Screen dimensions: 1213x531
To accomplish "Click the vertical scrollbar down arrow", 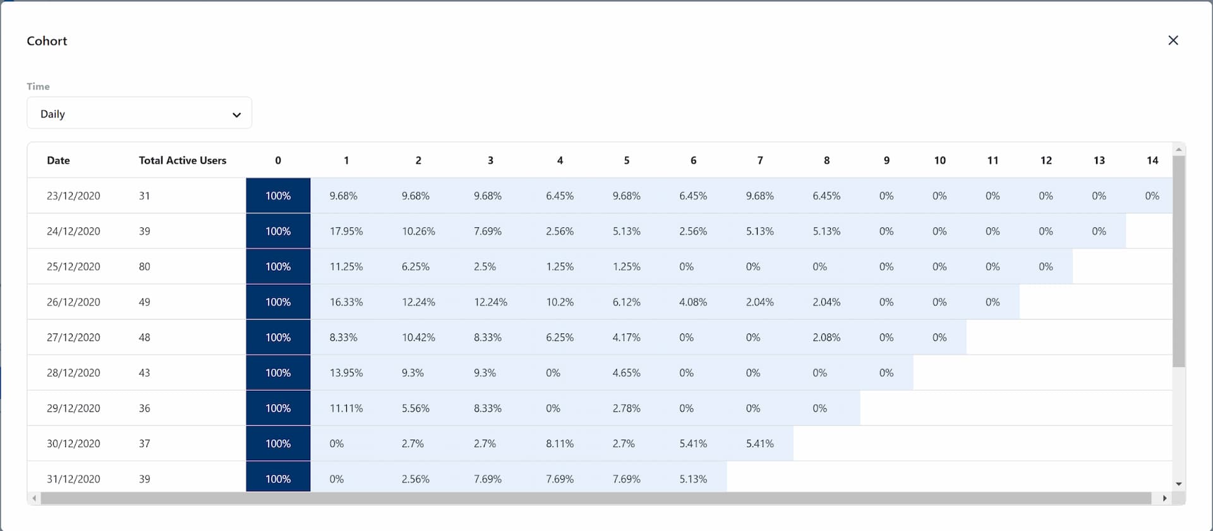I will tap(1178, 484).
